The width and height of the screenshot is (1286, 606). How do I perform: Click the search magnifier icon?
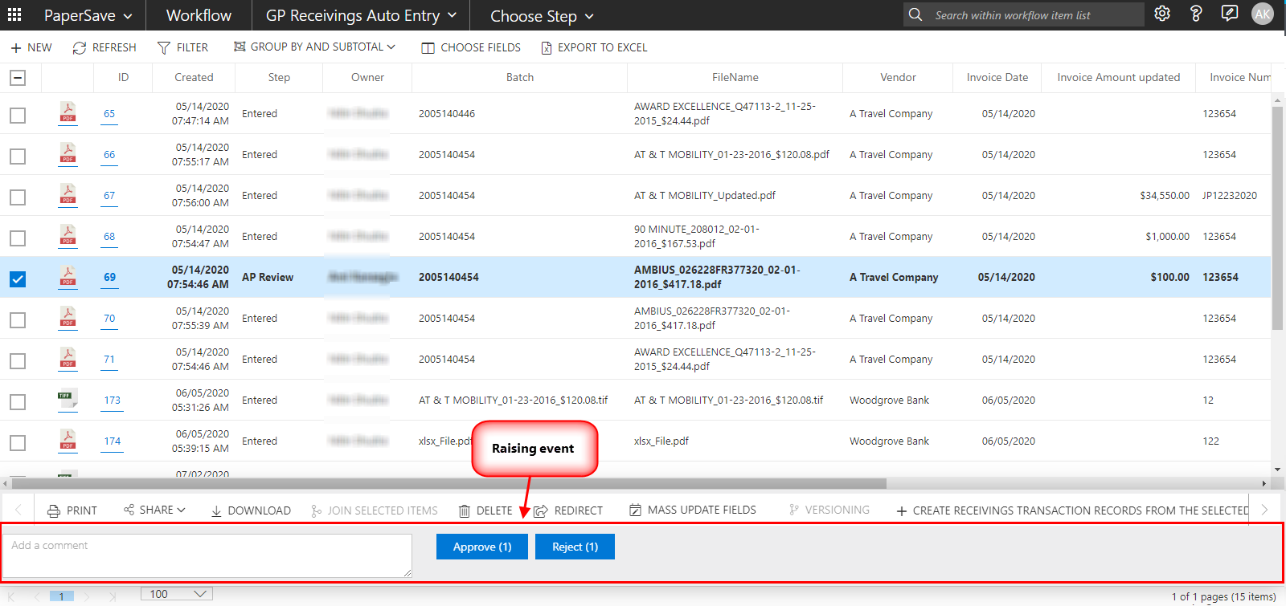pos(915,14)
